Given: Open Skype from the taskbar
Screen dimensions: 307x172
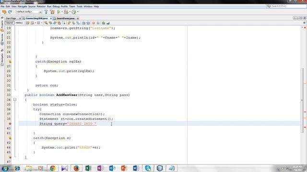Looking at the screenshot, I should coord(148,168).
